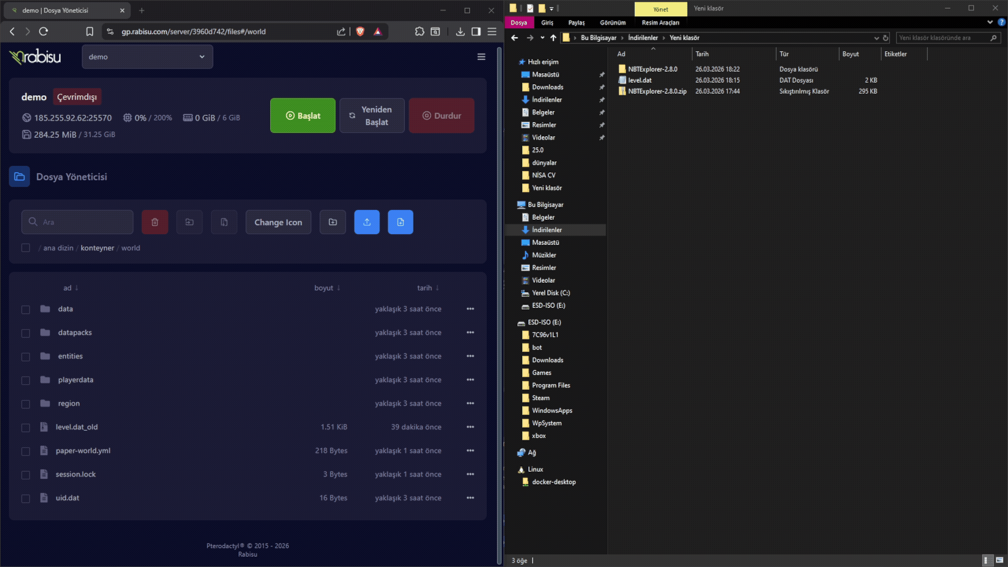Viewport: 1008px width, 567px height.
Task: Open the Görünüm ribbon tab
Action: (x=613, y=23)
